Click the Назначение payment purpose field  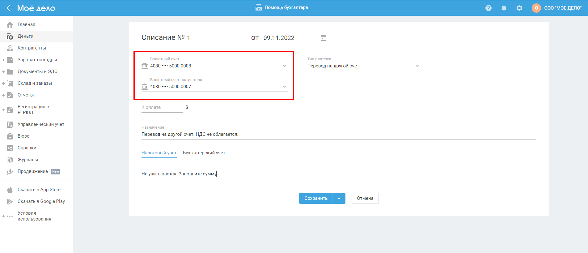pyautogui.click(x=339, y=134)
